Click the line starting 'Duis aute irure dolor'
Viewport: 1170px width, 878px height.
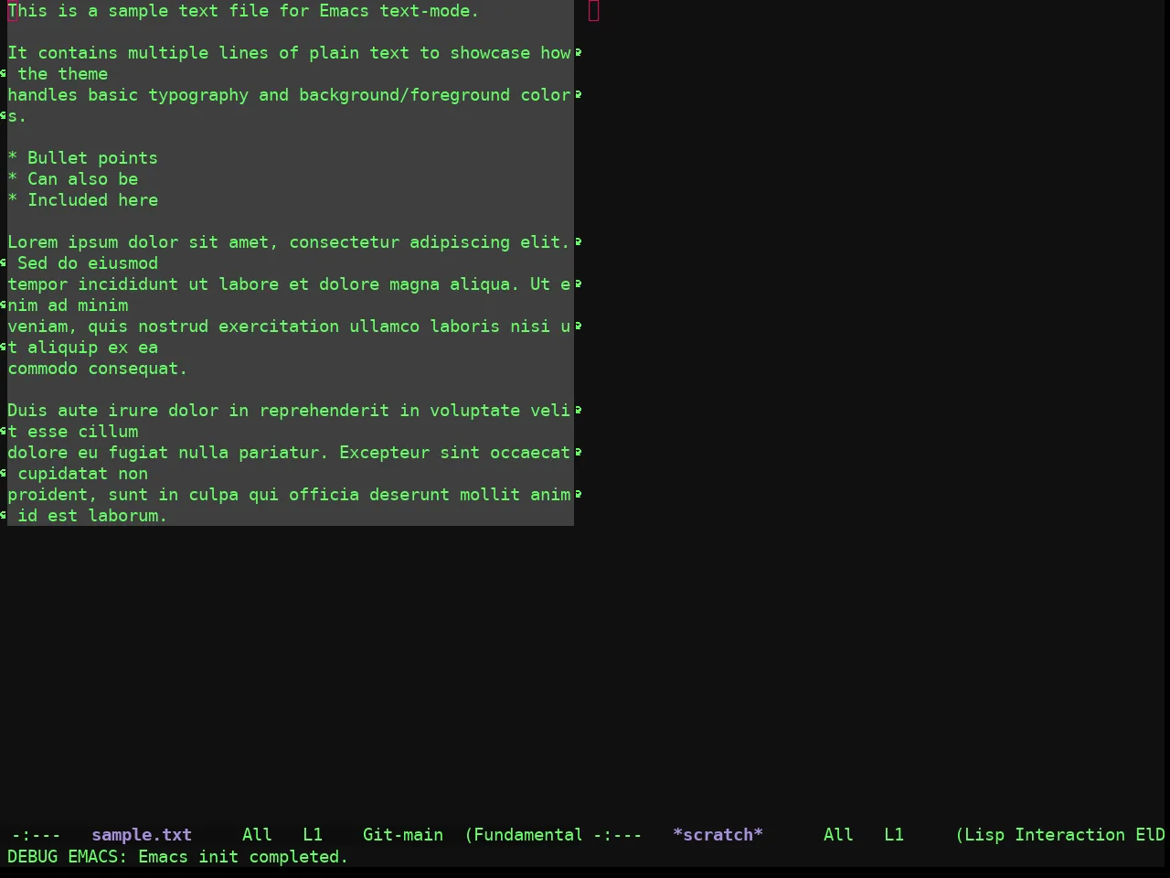click(289, 411)
